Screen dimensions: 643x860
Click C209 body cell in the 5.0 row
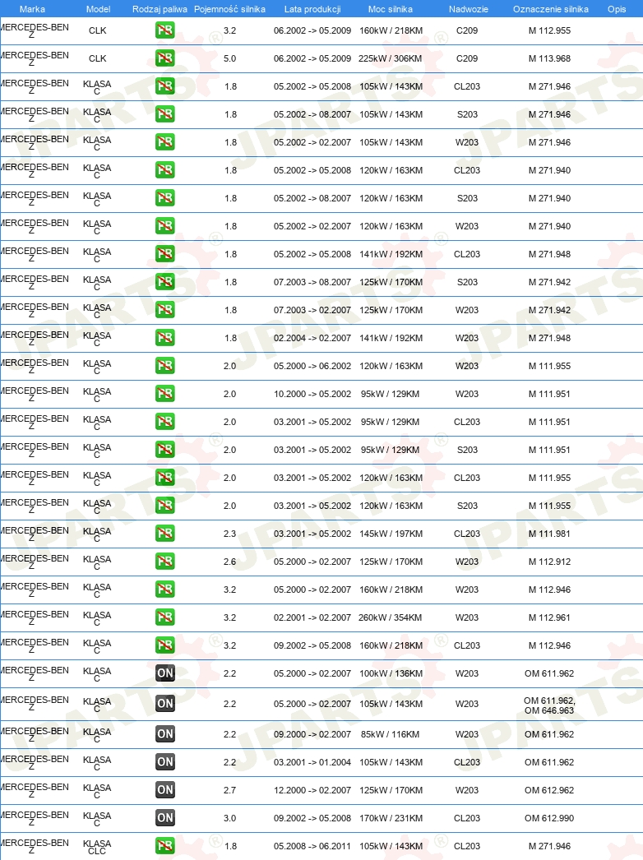point(467,58)
